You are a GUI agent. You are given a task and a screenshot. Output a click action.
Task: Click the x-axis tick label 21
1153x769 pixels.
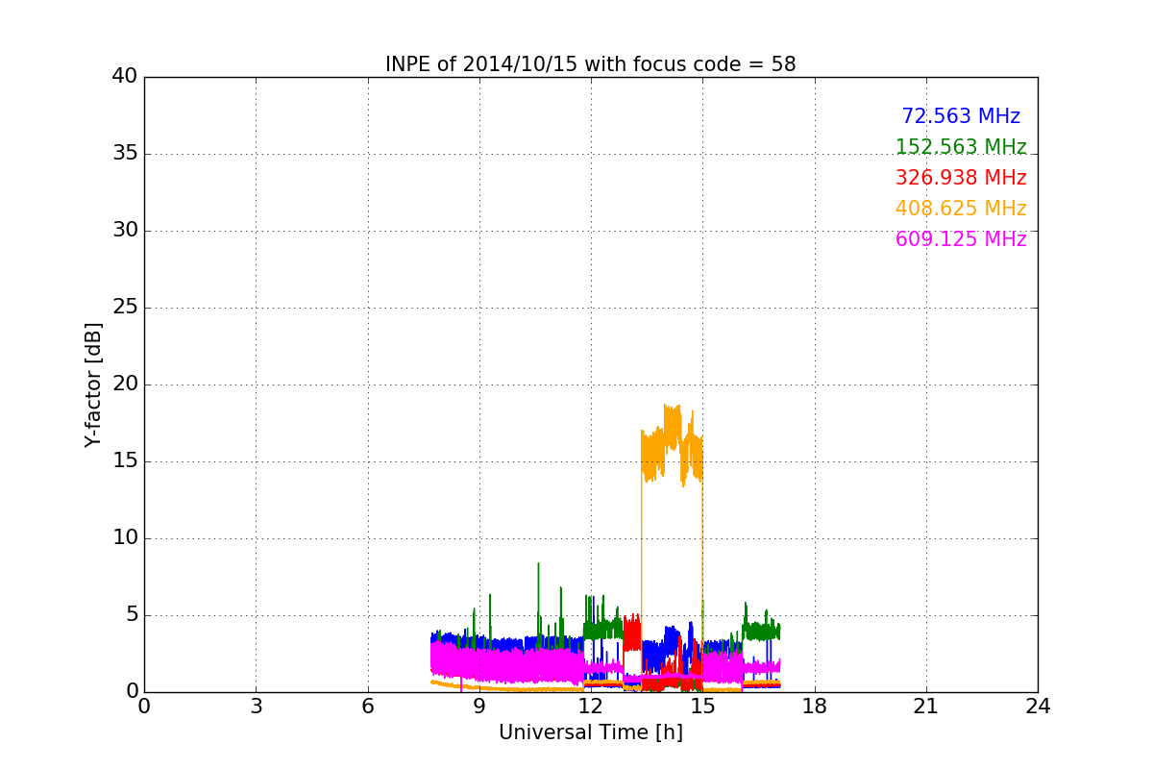pos(926,707)
